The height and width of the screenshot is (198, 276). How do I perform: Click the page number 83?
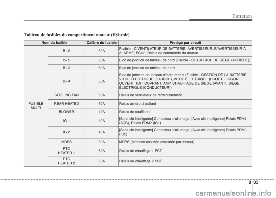coord(256,183)
